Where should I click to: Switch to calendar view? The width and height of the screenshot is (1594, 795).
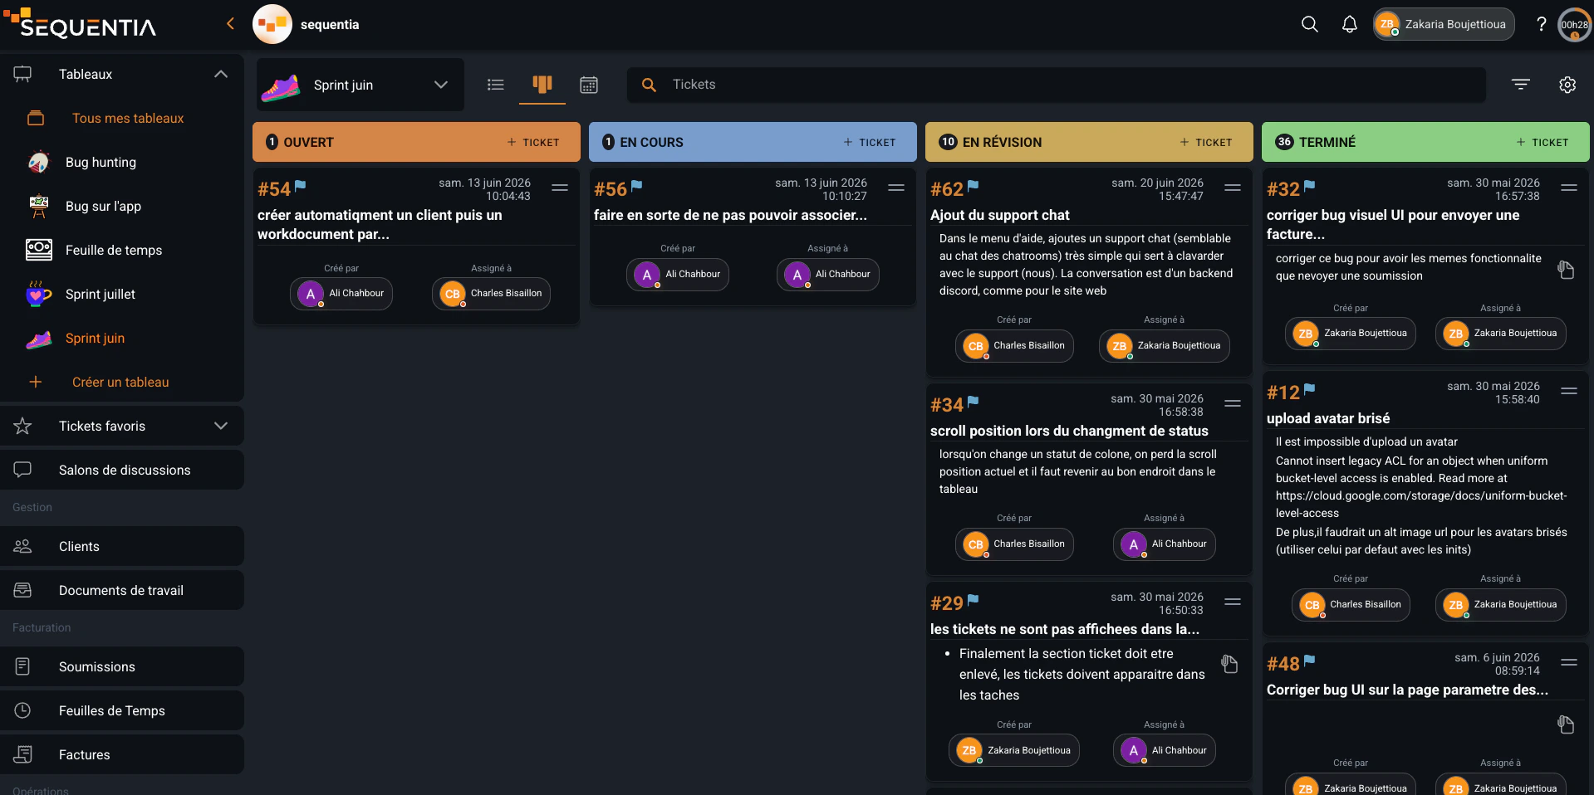click(x=589, y=85)
